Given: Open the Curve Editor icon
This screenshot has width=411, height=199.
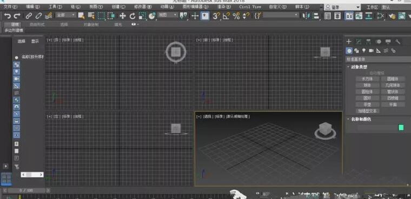Looking at the screenshot, I should pos(359,16).
